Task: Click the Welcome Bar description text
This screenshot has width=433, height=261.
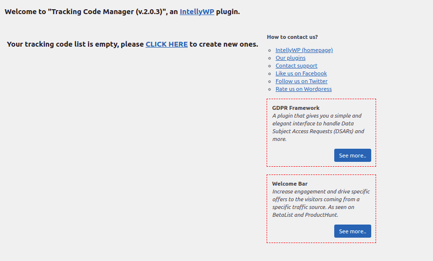Action: [320, 203]
